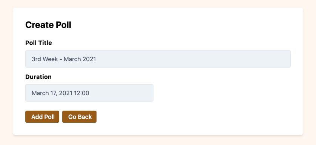Click the text '3rd Week - March 2021'

(x=64, y=59)
